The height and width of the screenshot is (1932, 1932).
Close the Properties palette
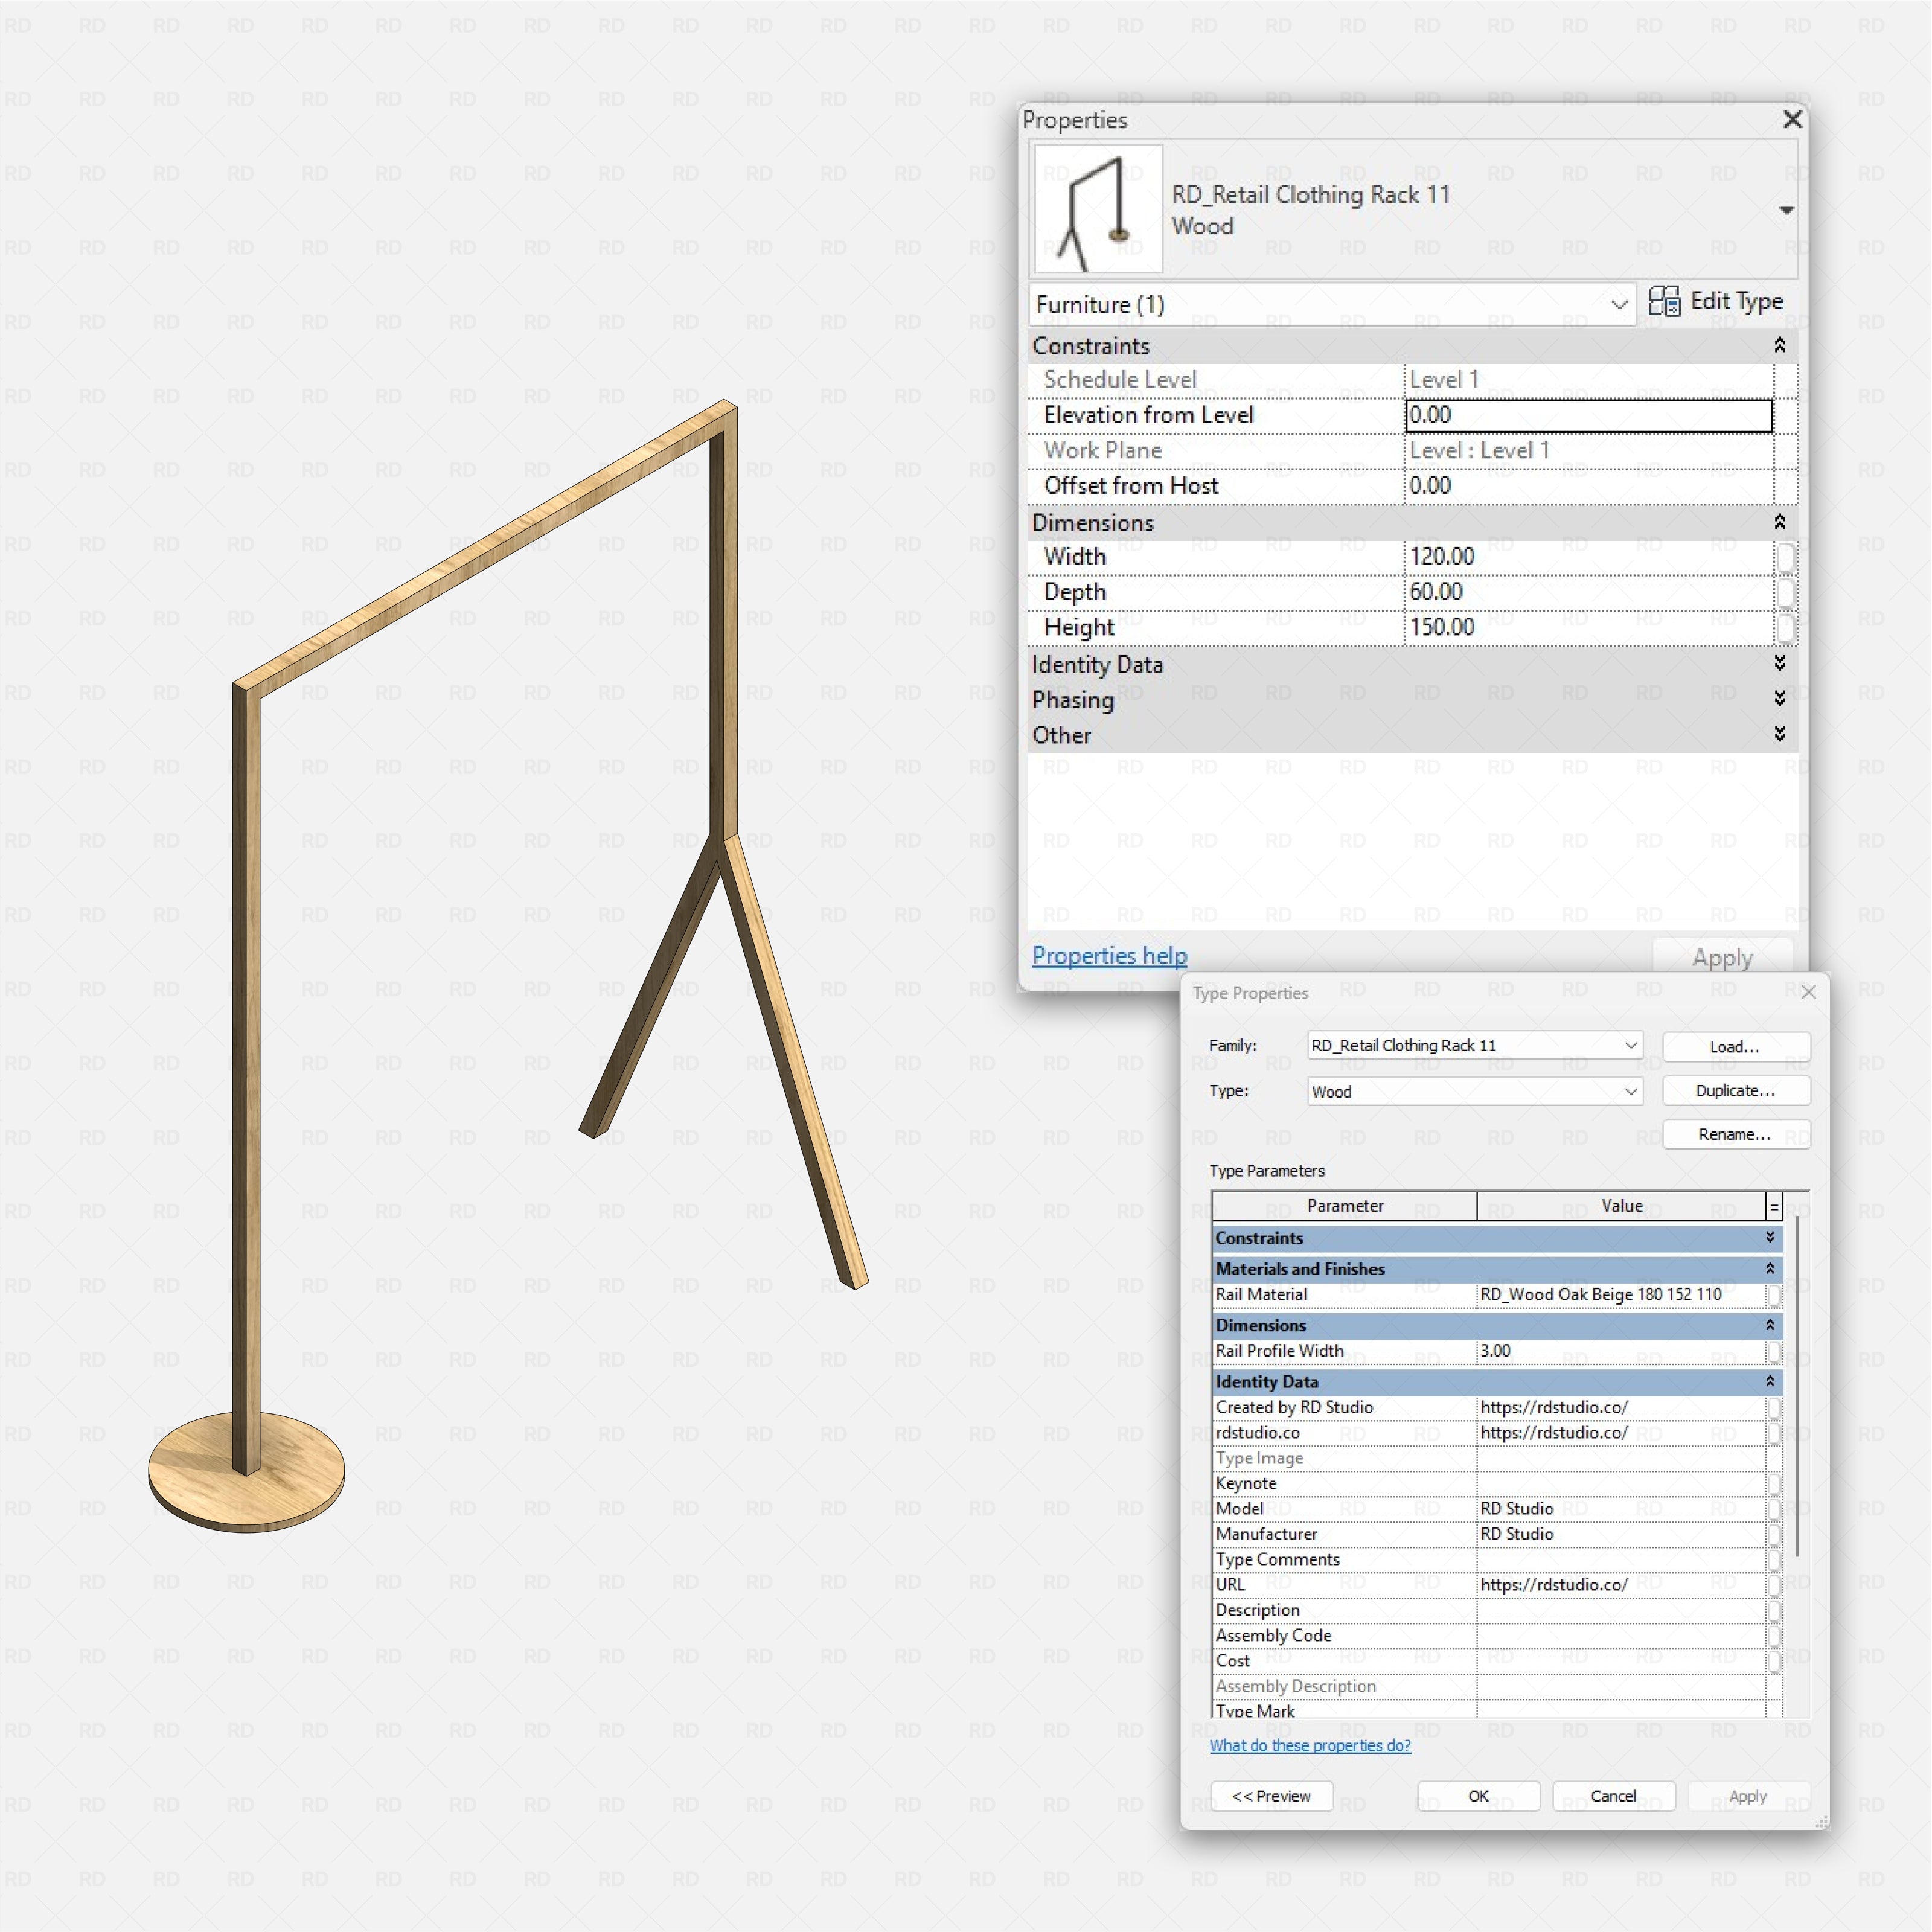click(x=1792, y=120)
